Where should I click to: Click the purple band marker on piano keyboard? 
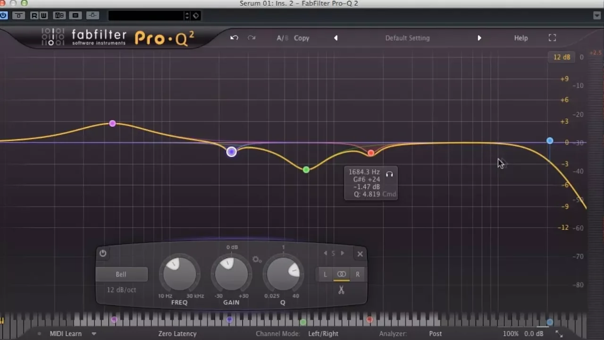(x=229, y=320)
